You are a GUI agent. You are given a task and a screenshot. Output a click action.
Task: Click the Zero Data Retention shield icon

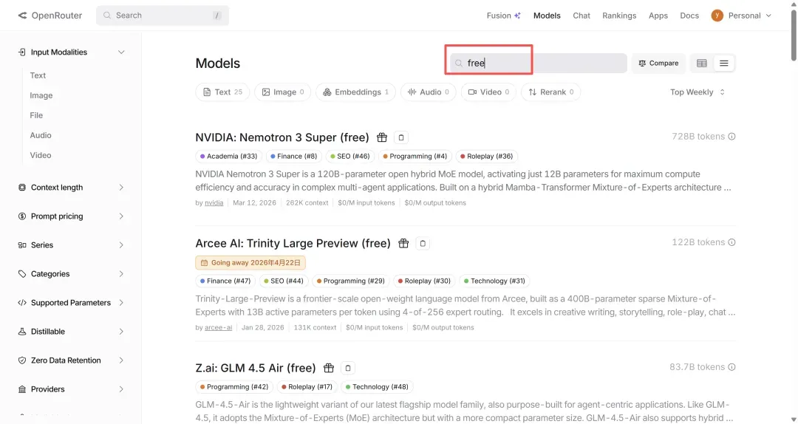click(x=22, y=360)
